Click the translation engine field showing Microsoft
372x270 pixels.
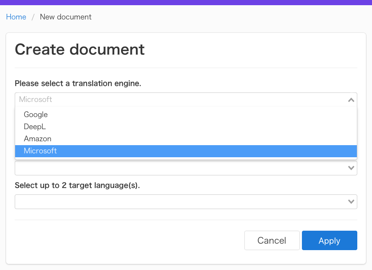pyautogui.click(x=186, y=99)
